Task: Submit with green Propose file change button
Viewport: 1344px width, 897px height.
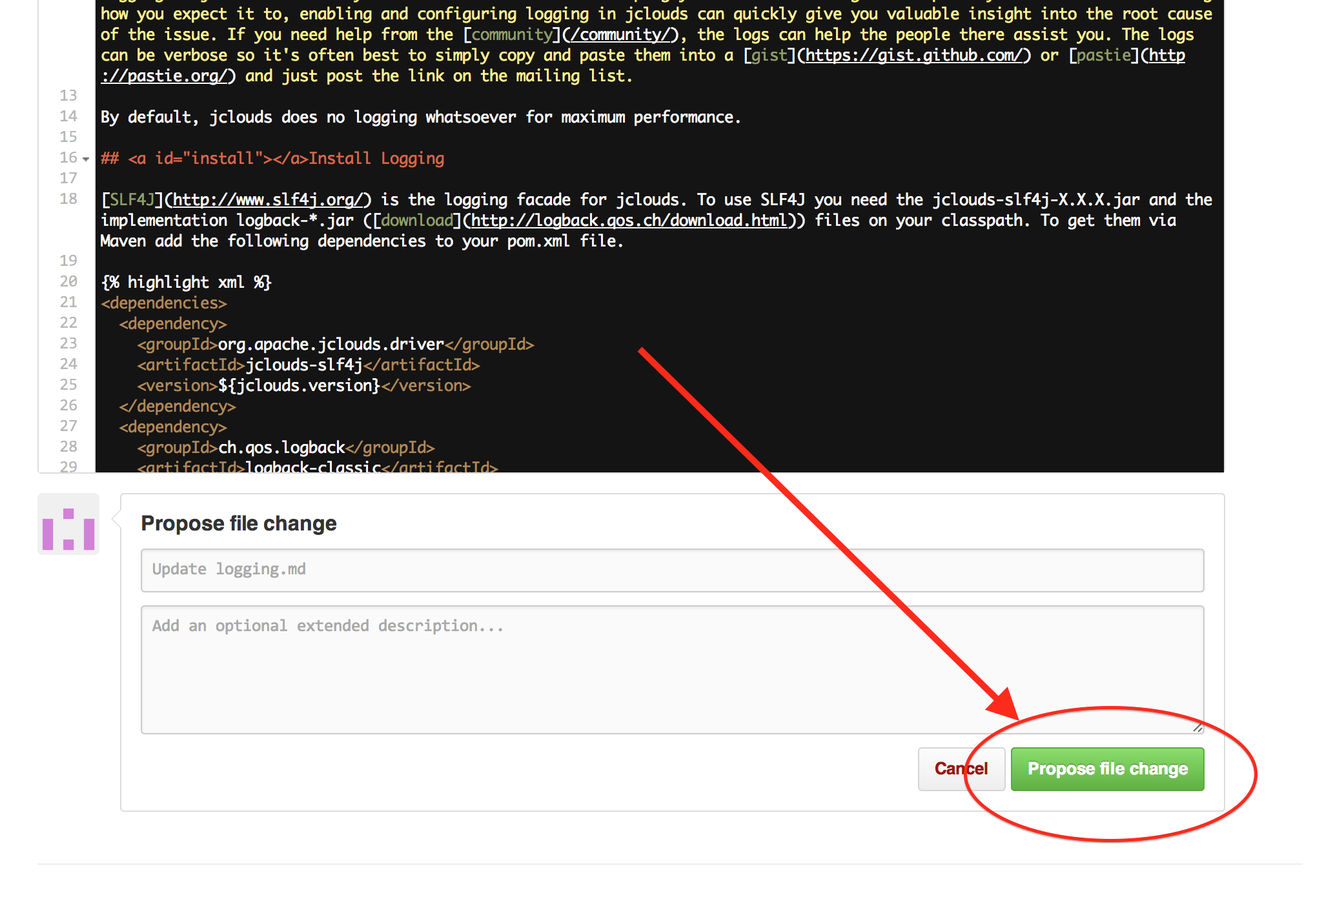Action: click(x=1107, y=769)
